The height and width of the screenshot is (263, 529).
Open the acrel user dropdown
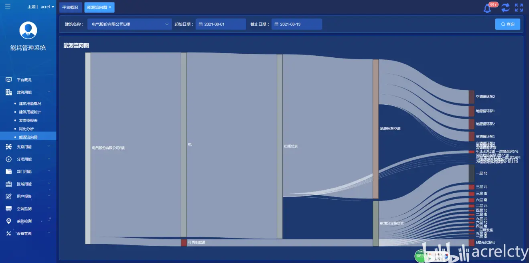(47, 7)
